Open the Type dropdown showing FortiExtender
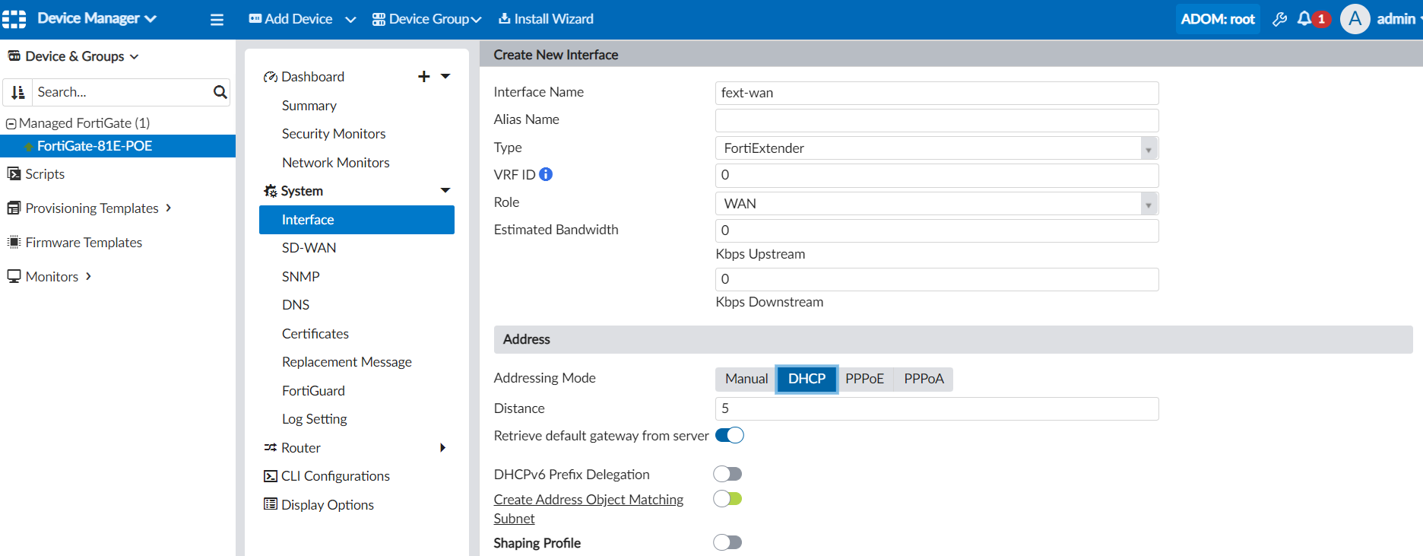Screen dimensions: 1423x556 click(936, 148)
